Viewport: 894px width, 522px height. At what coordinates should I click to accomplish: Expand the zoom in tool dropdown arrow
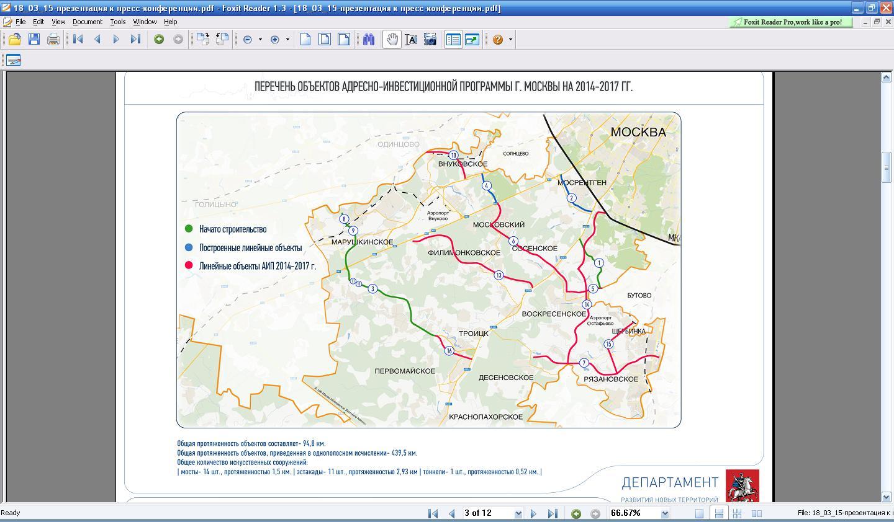coord(287,39)
